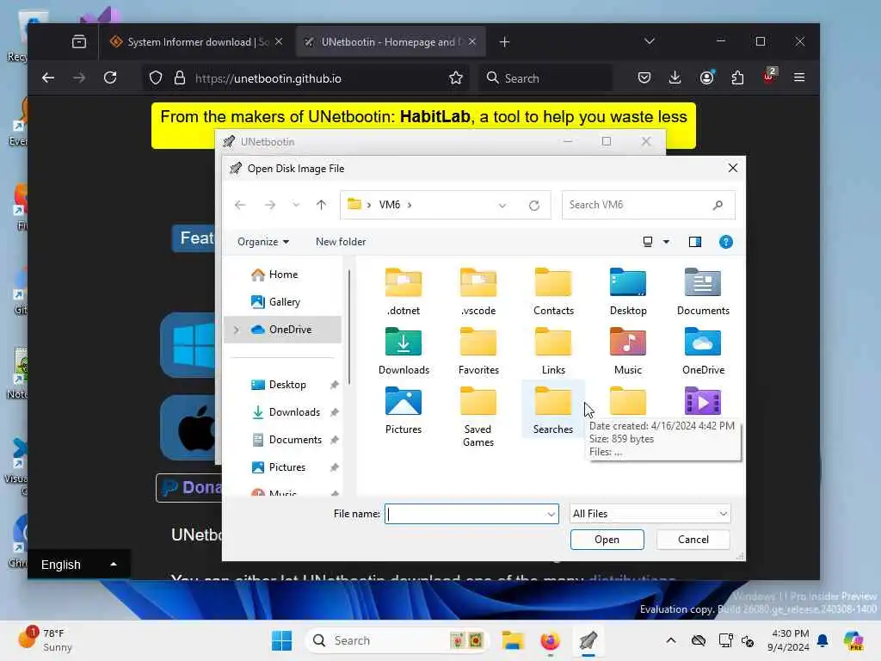Go back in the file dialog

coord(240,205)
